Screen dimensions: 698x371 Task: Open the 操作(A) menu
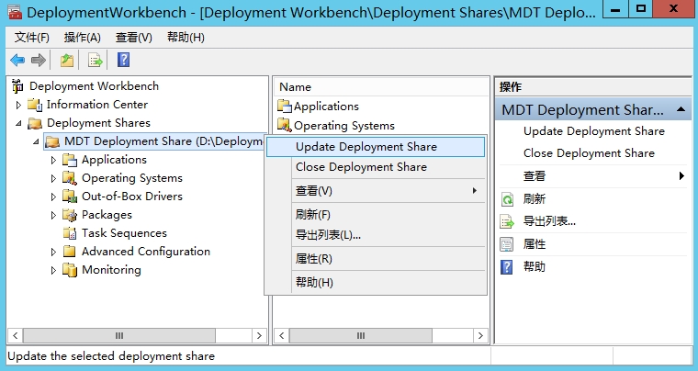click(83, 38)
